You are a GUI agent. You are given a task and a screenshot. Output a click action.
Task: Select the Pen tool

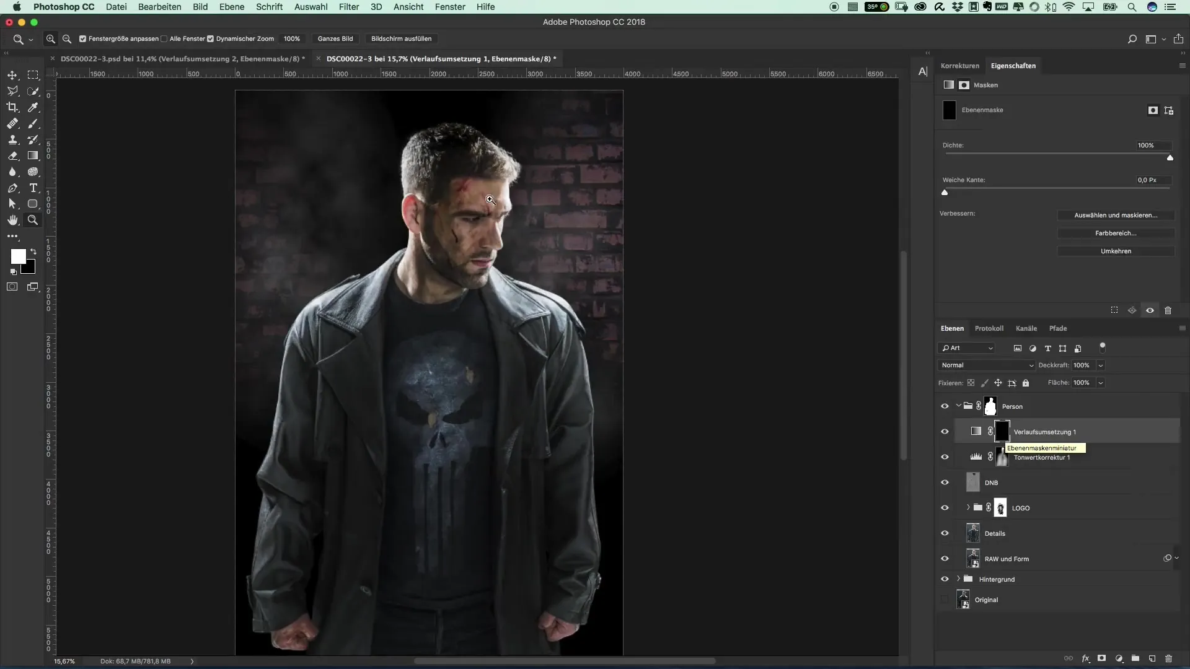point(12,188)
